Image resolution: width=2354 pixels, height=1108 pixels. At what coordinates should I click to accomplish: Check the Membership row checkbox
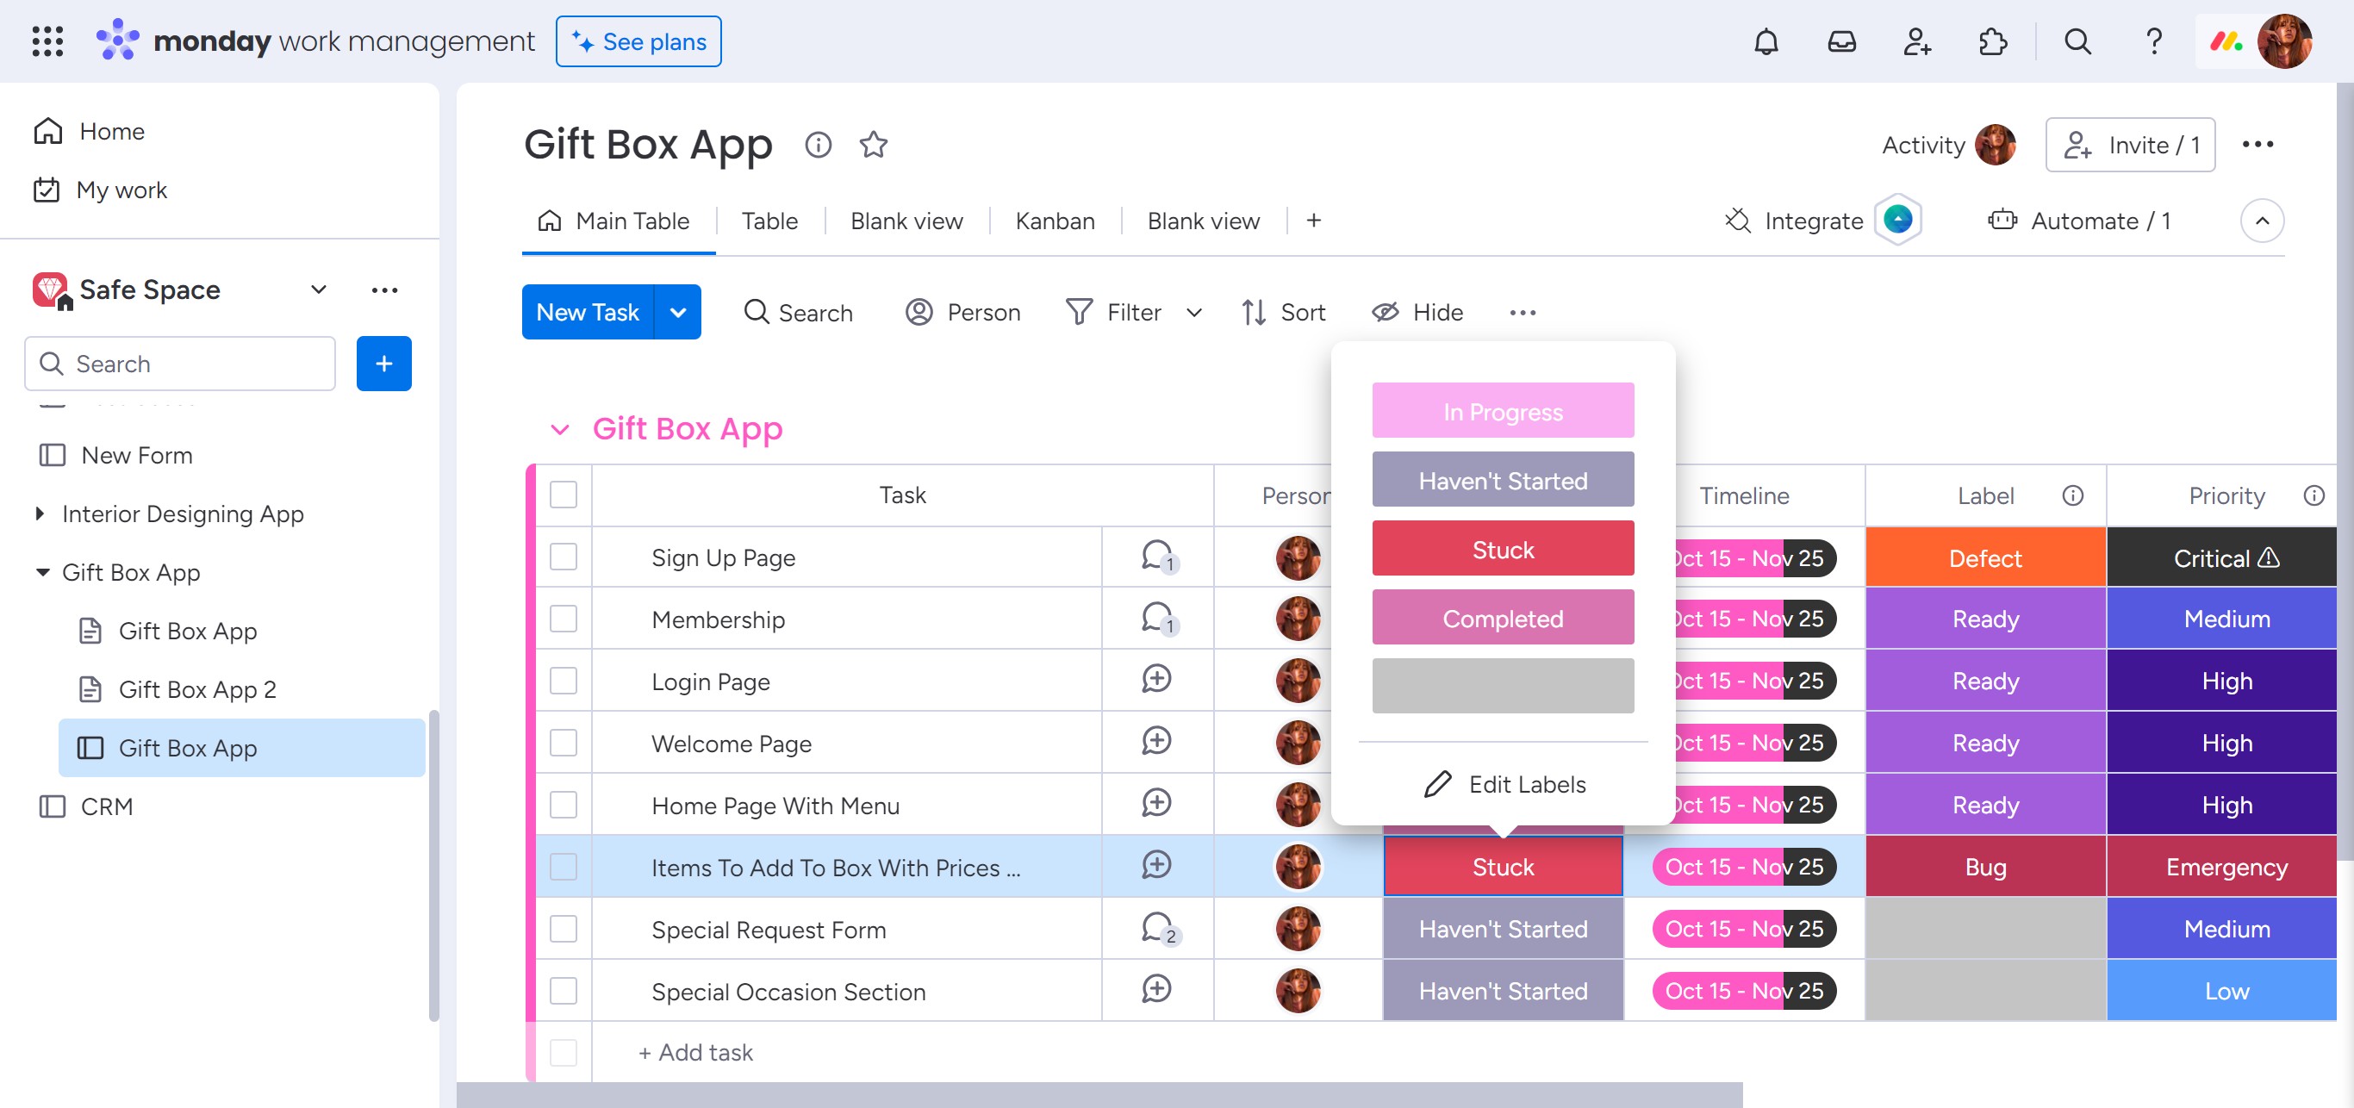(x=564, y=619)
